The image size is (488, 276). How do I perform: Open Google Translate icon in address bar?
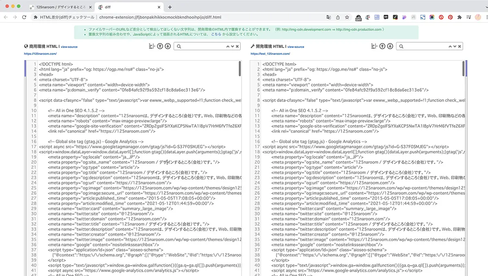tap(329, 17)
